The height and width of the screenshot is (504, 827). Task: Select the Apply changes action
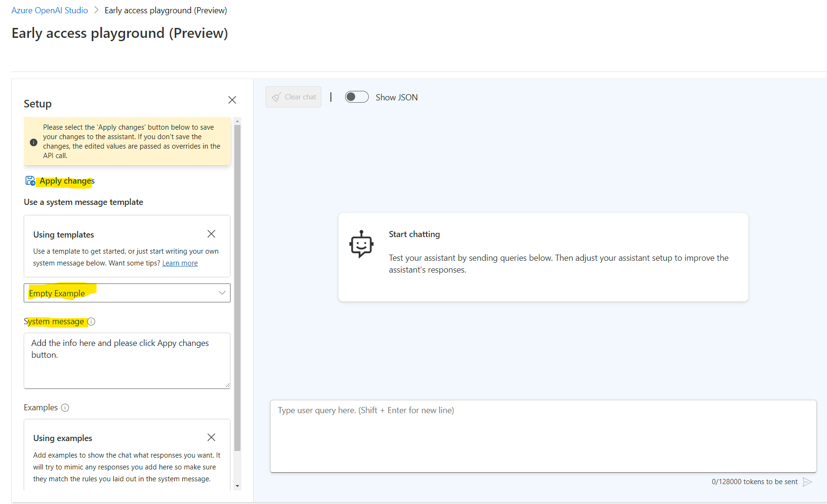(67, 180)
